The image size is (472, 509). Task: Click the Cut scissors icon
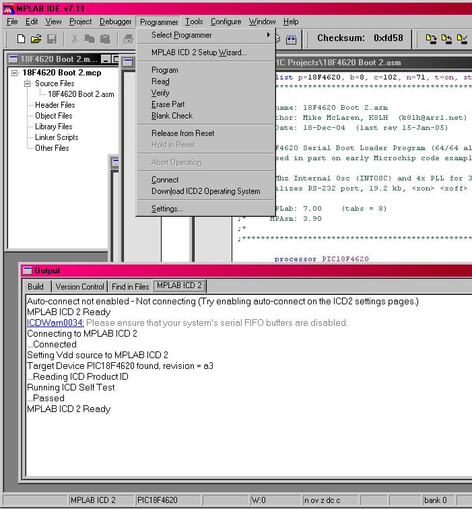(75, 39)
